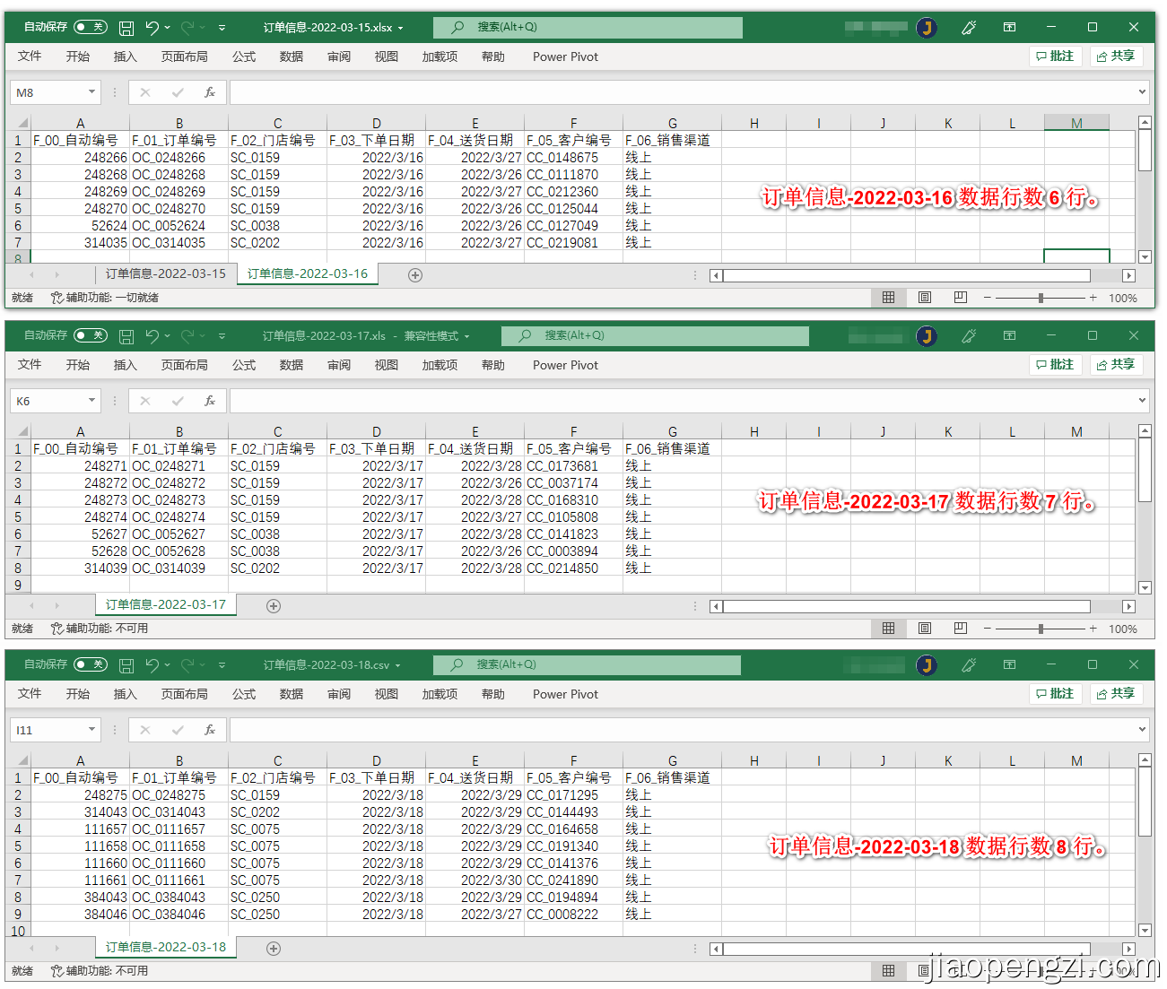1167x989 pixels.
Task: Open 数据 tab in the 03-18.csv window
Action: pos(292,694)
